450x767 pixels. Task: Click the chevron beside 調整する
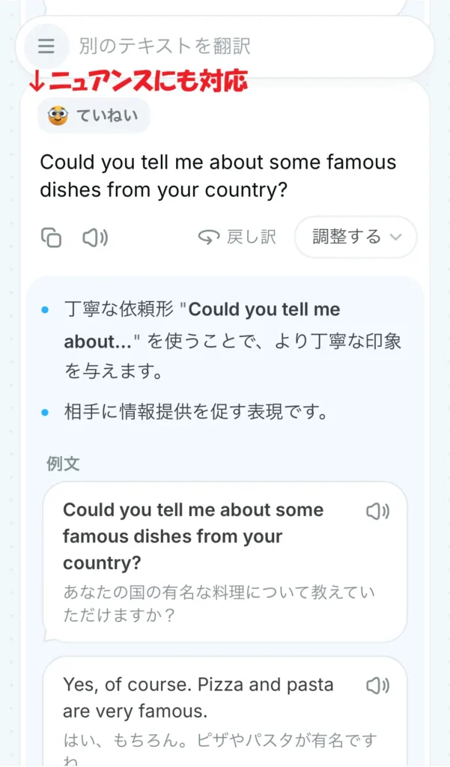396,237
